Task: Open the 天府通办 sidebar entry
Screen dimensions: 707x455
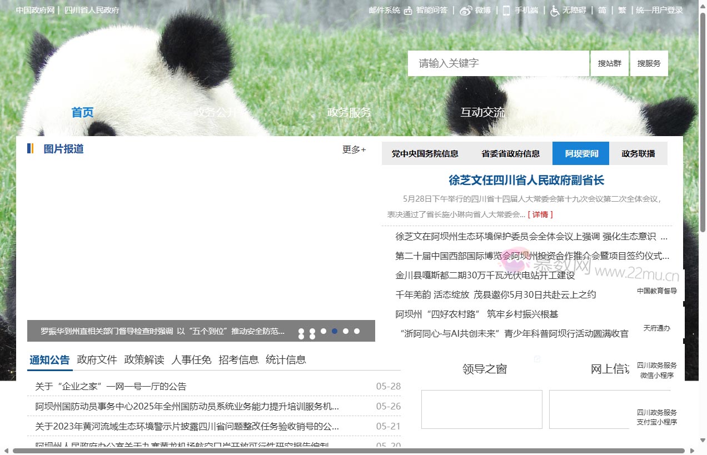Action: (x=656, y=328)
